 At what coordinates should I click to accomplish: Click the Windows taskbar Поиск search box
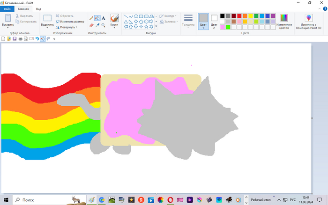point(47,200)
